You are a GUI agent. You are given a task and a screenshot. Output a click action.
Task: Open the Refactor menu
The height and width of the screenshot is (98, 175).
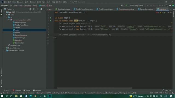pos(33,2)
